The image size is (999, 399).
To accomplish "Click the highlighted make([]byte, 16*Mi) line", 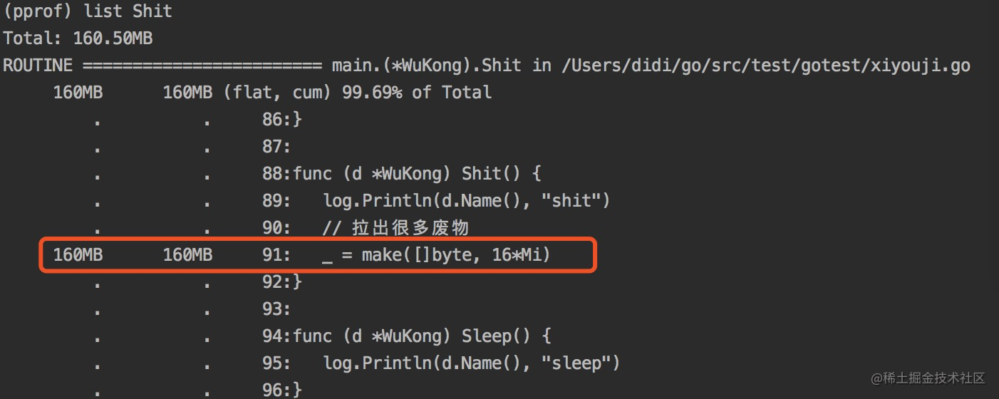I will [x=316, y=255].
